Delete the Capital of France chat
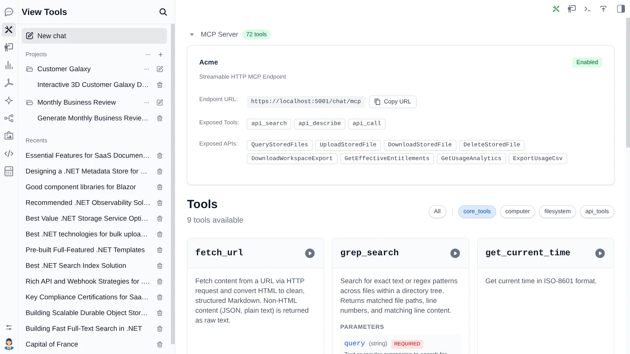Screen dimensions: 630x354 pos(160,345)
